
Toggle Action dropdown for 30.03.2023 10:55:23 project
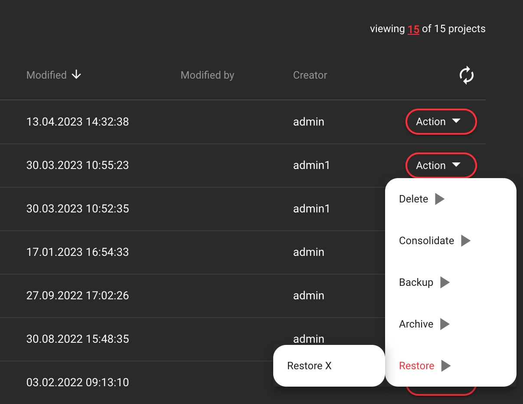pos(441,166)
